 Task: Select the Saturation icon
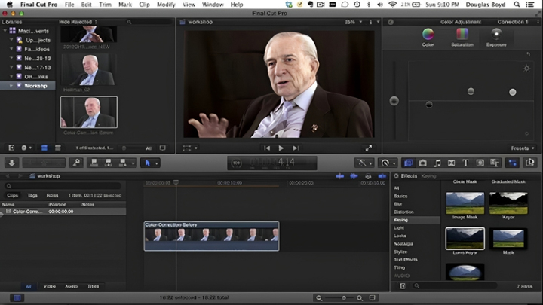462,34
